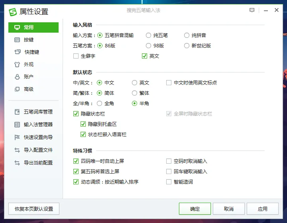Viewport: 287px width, 223px height.
Task: Open 快捷键 shortcut settings icon
Action: (x=17, y=52)
